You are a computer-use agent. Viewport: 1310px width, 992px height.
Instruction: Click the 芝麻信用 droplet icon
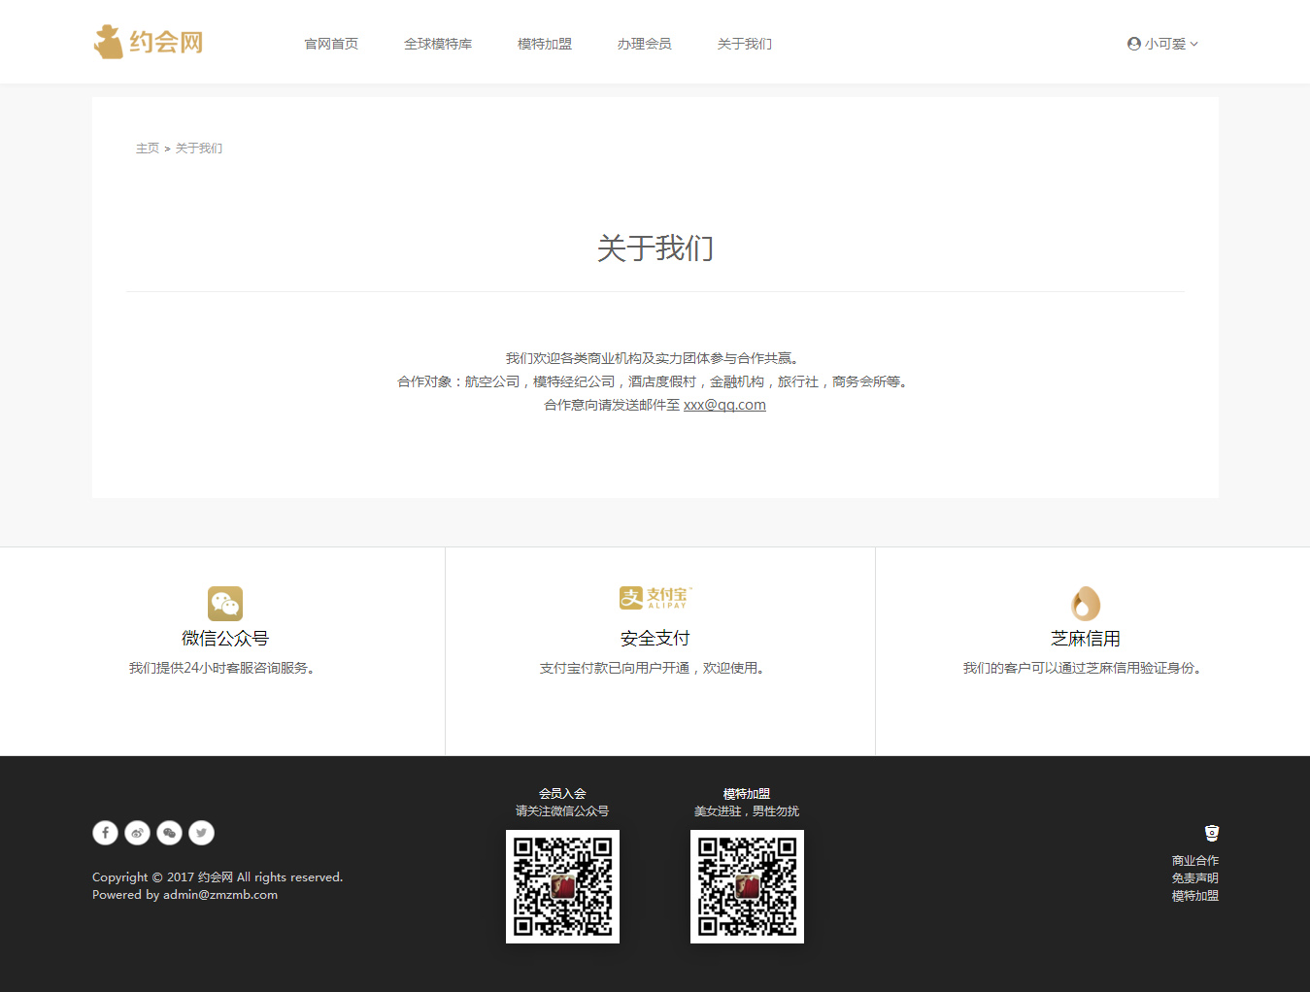[x=1085, y=604]
